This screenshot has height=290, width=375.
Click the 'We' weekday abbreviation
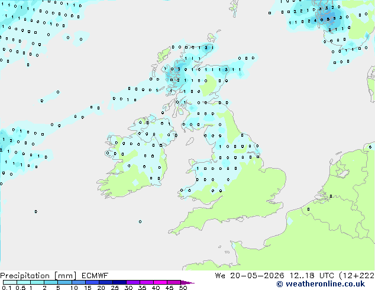point(220,276)
